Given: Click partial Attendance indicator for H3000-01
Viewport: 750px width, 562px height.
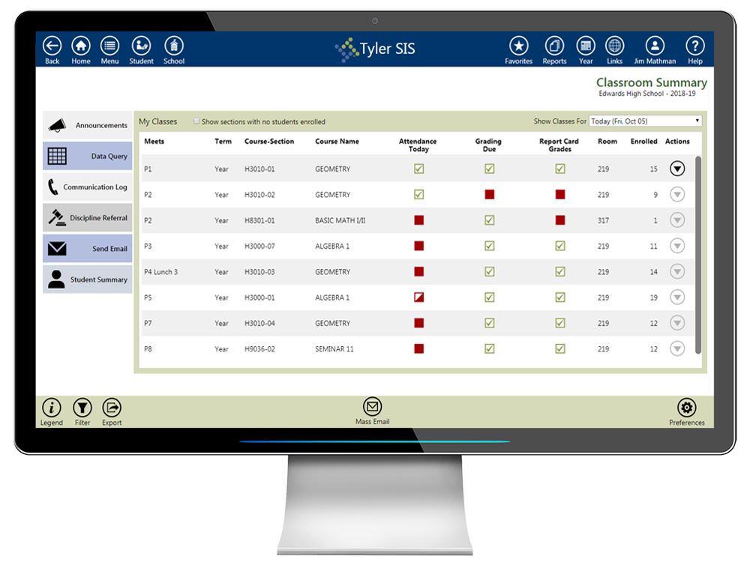Looking at the screenshot, I should coord(419,297).
